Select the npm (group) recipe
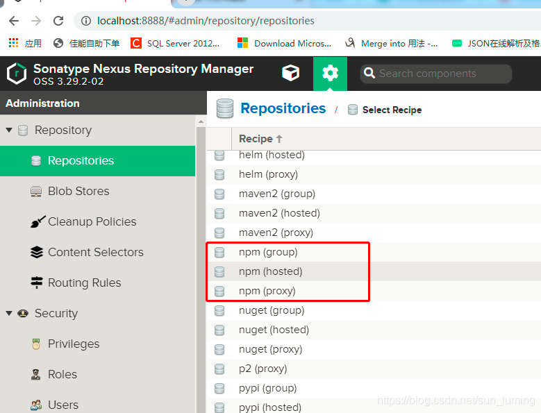This screenshot has height=413, width=541. coord(374,252)
